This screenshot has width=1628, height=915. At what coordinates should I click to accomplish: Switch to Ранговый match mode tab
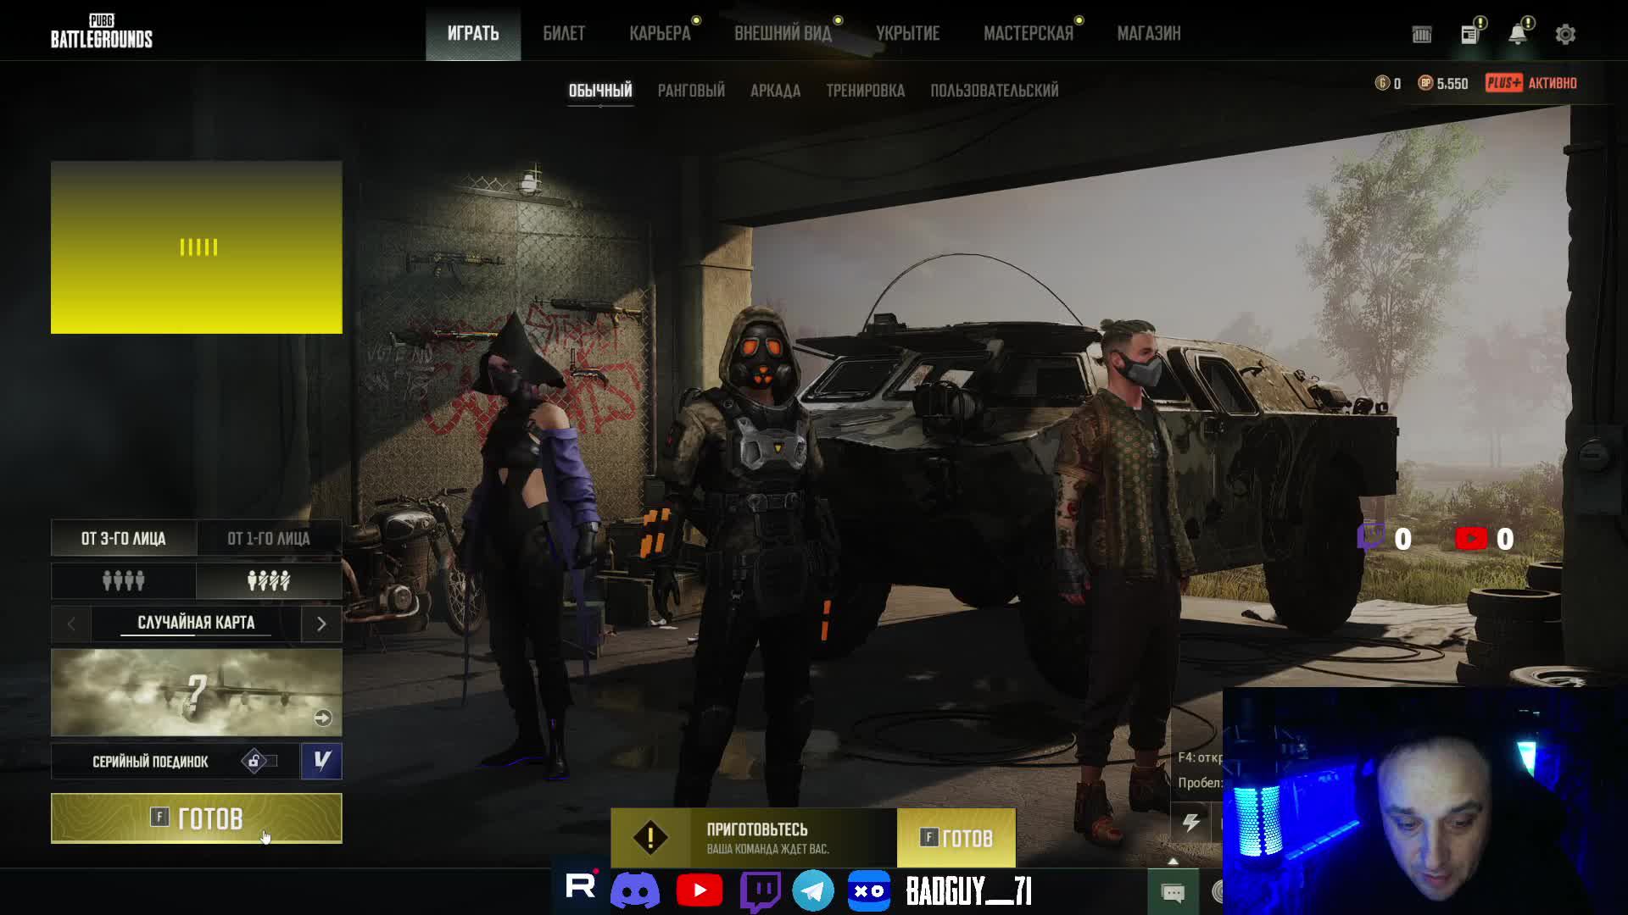691,91
